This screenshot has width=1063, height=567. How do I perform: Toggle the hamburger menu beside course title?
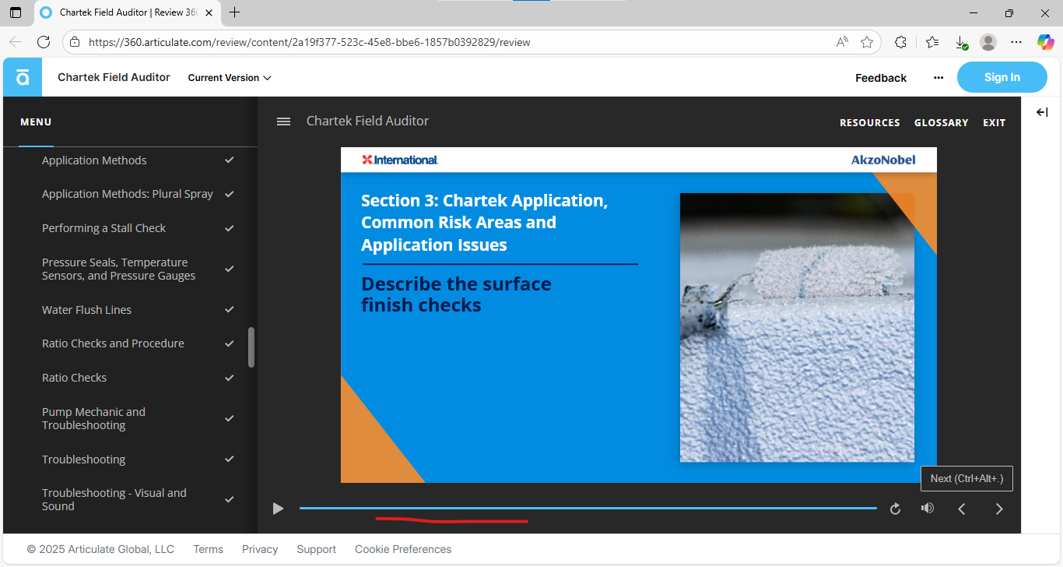click(x=284, y=121)
